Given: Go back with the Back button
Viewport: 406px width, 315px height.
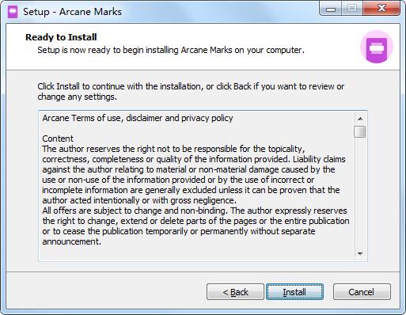Looking at the screenshot, I should point(235,292).
